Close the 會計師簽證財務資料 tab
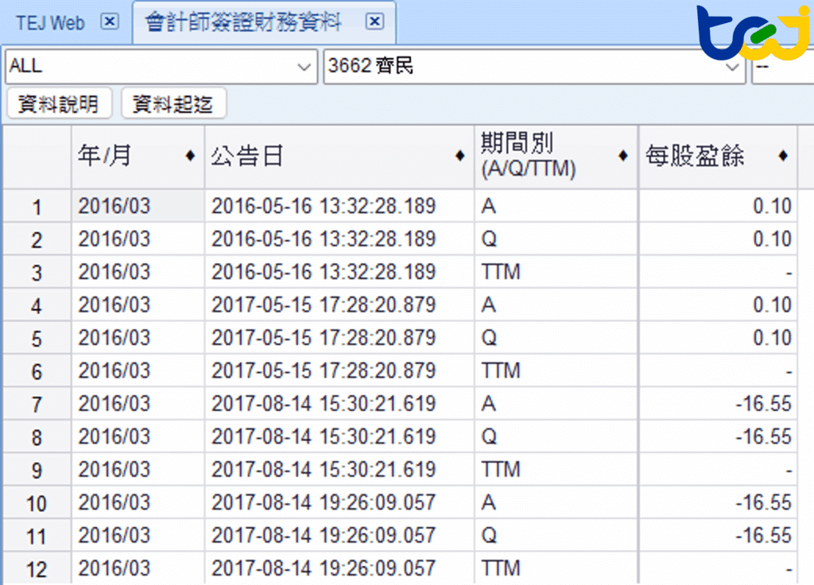814x585 pixels. [x=375, y=22]
